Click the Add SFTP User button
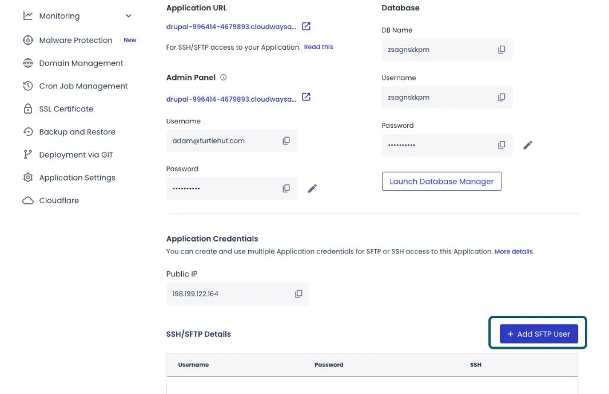609x394 pixels. click(538, 334)
